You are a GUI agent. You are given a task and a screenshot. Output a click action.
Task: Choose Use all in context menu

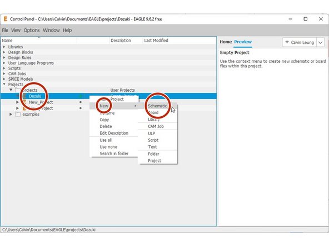[x=114, y=140]
